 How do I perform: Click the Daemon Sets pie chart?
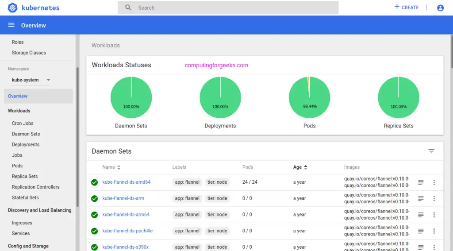tap(131, 97)
